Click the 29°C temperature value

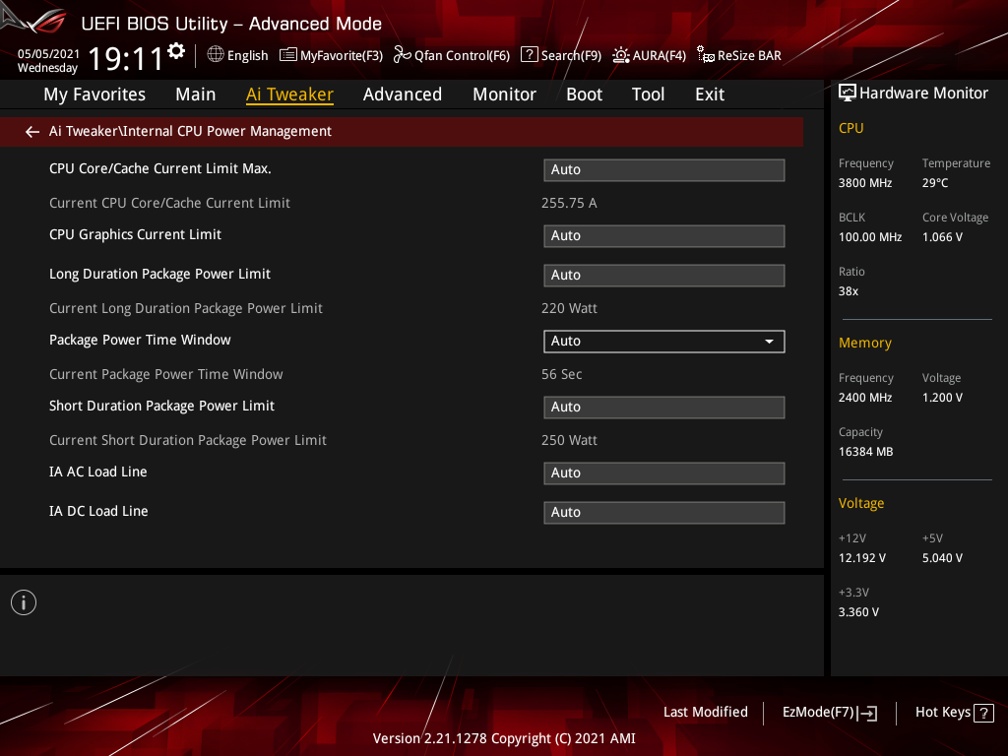click(935, 183)
